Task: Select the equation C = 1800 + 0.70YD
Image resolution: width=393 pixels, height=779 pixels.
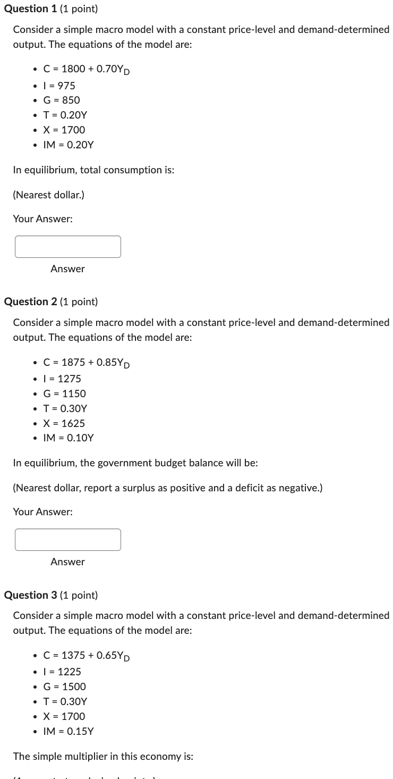Action: (x=87, y=69)
